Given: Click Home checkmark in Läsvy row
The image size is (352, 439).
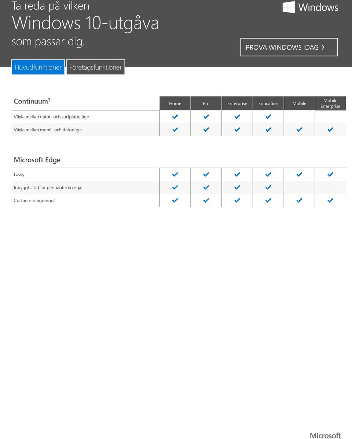Looking at the screenshot, I should coord(175,174).
